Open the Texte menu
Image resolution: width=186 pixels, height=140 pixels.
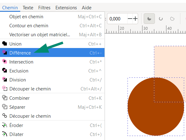[28, 8]
